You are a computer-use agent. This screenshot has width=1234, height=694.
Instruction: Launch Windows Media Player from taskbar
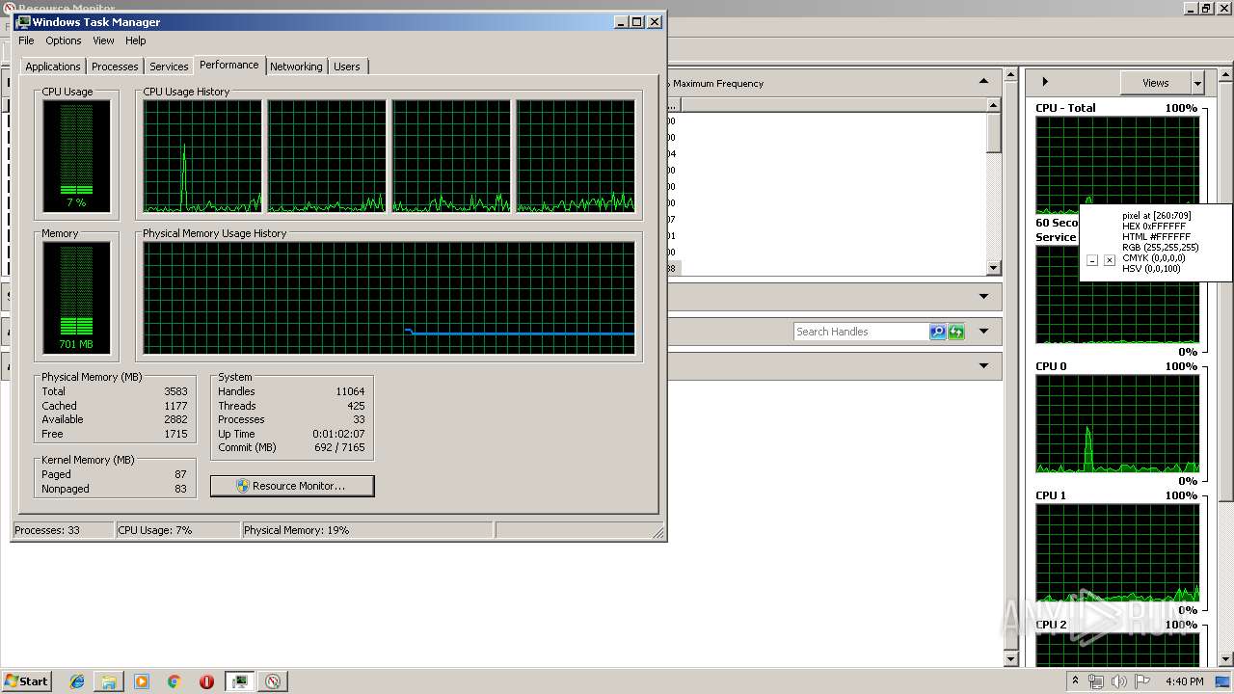coord(142,681)
